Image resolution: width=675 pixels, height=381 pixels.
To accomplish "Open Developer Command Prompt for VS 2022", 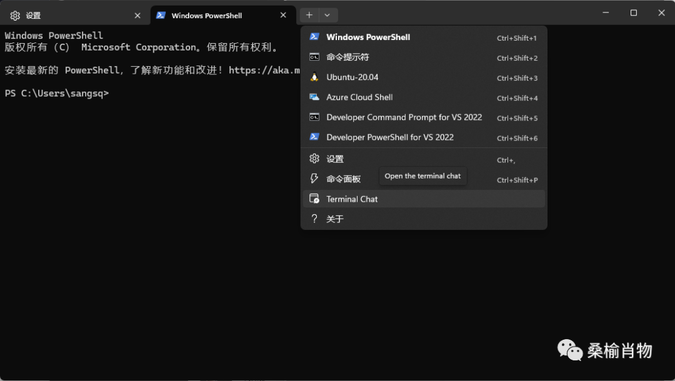I will [x=424, y=117].
